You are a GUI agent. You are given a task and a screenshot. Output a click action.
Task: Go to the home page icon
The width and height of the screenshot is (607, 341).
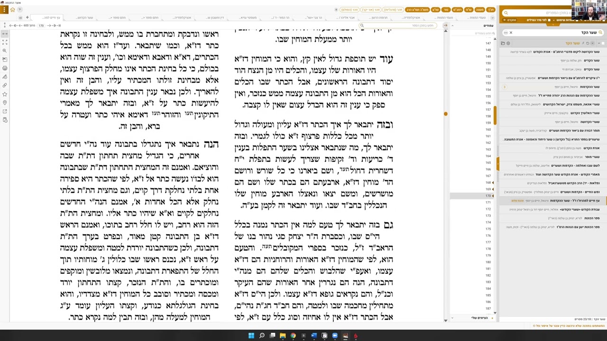click(x=13, y=9)
